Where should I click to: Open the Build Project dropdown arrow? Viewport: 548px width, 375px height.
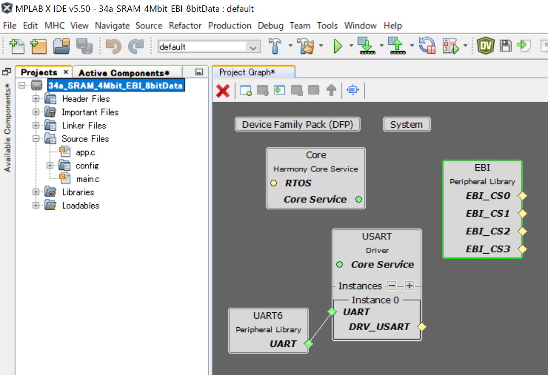(290, 46)
